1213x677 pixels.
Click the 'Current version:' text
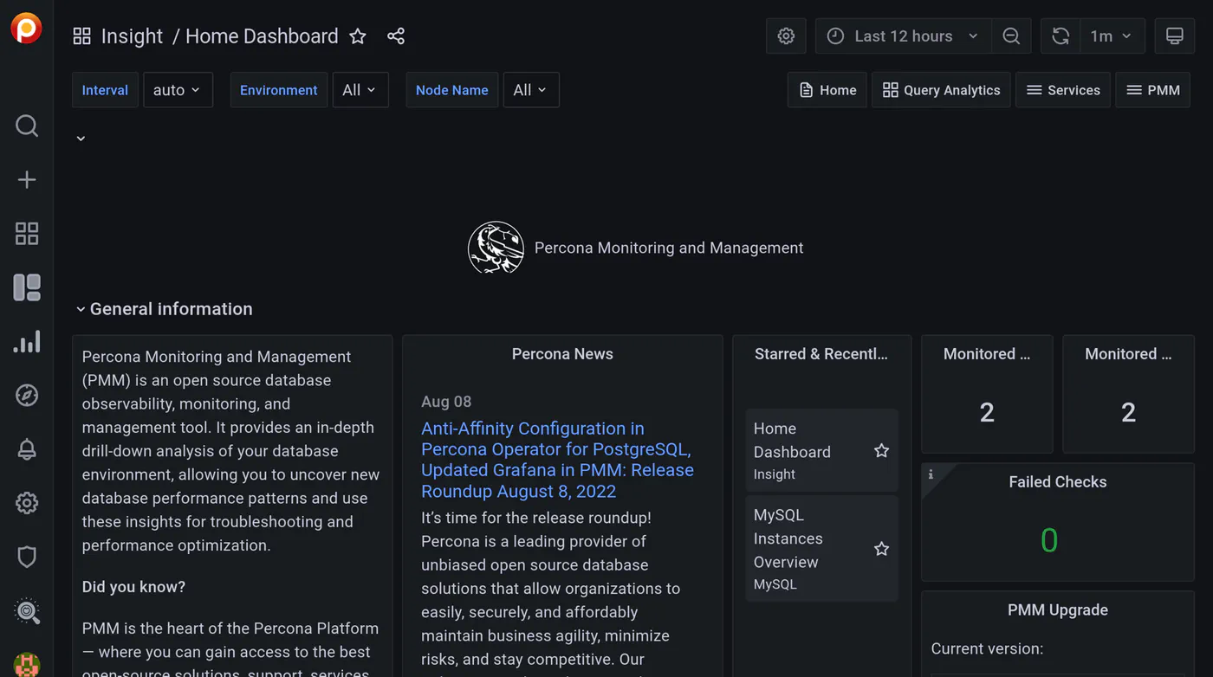point(987,648)
